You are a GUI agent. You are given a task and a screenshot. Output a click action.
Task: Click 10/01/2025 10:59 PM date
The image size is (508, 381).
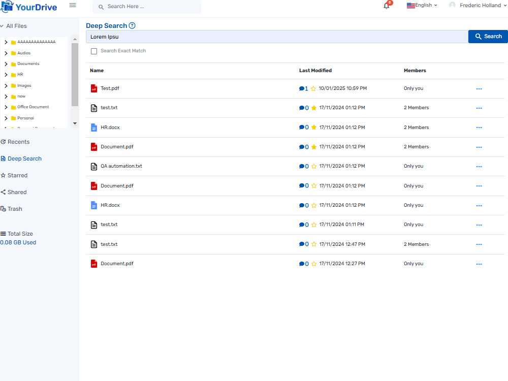coord(343,88)
